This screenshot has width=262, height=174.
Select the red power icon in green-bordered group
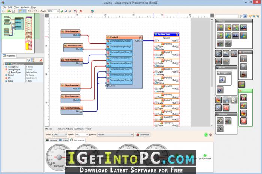coord(243,121)
